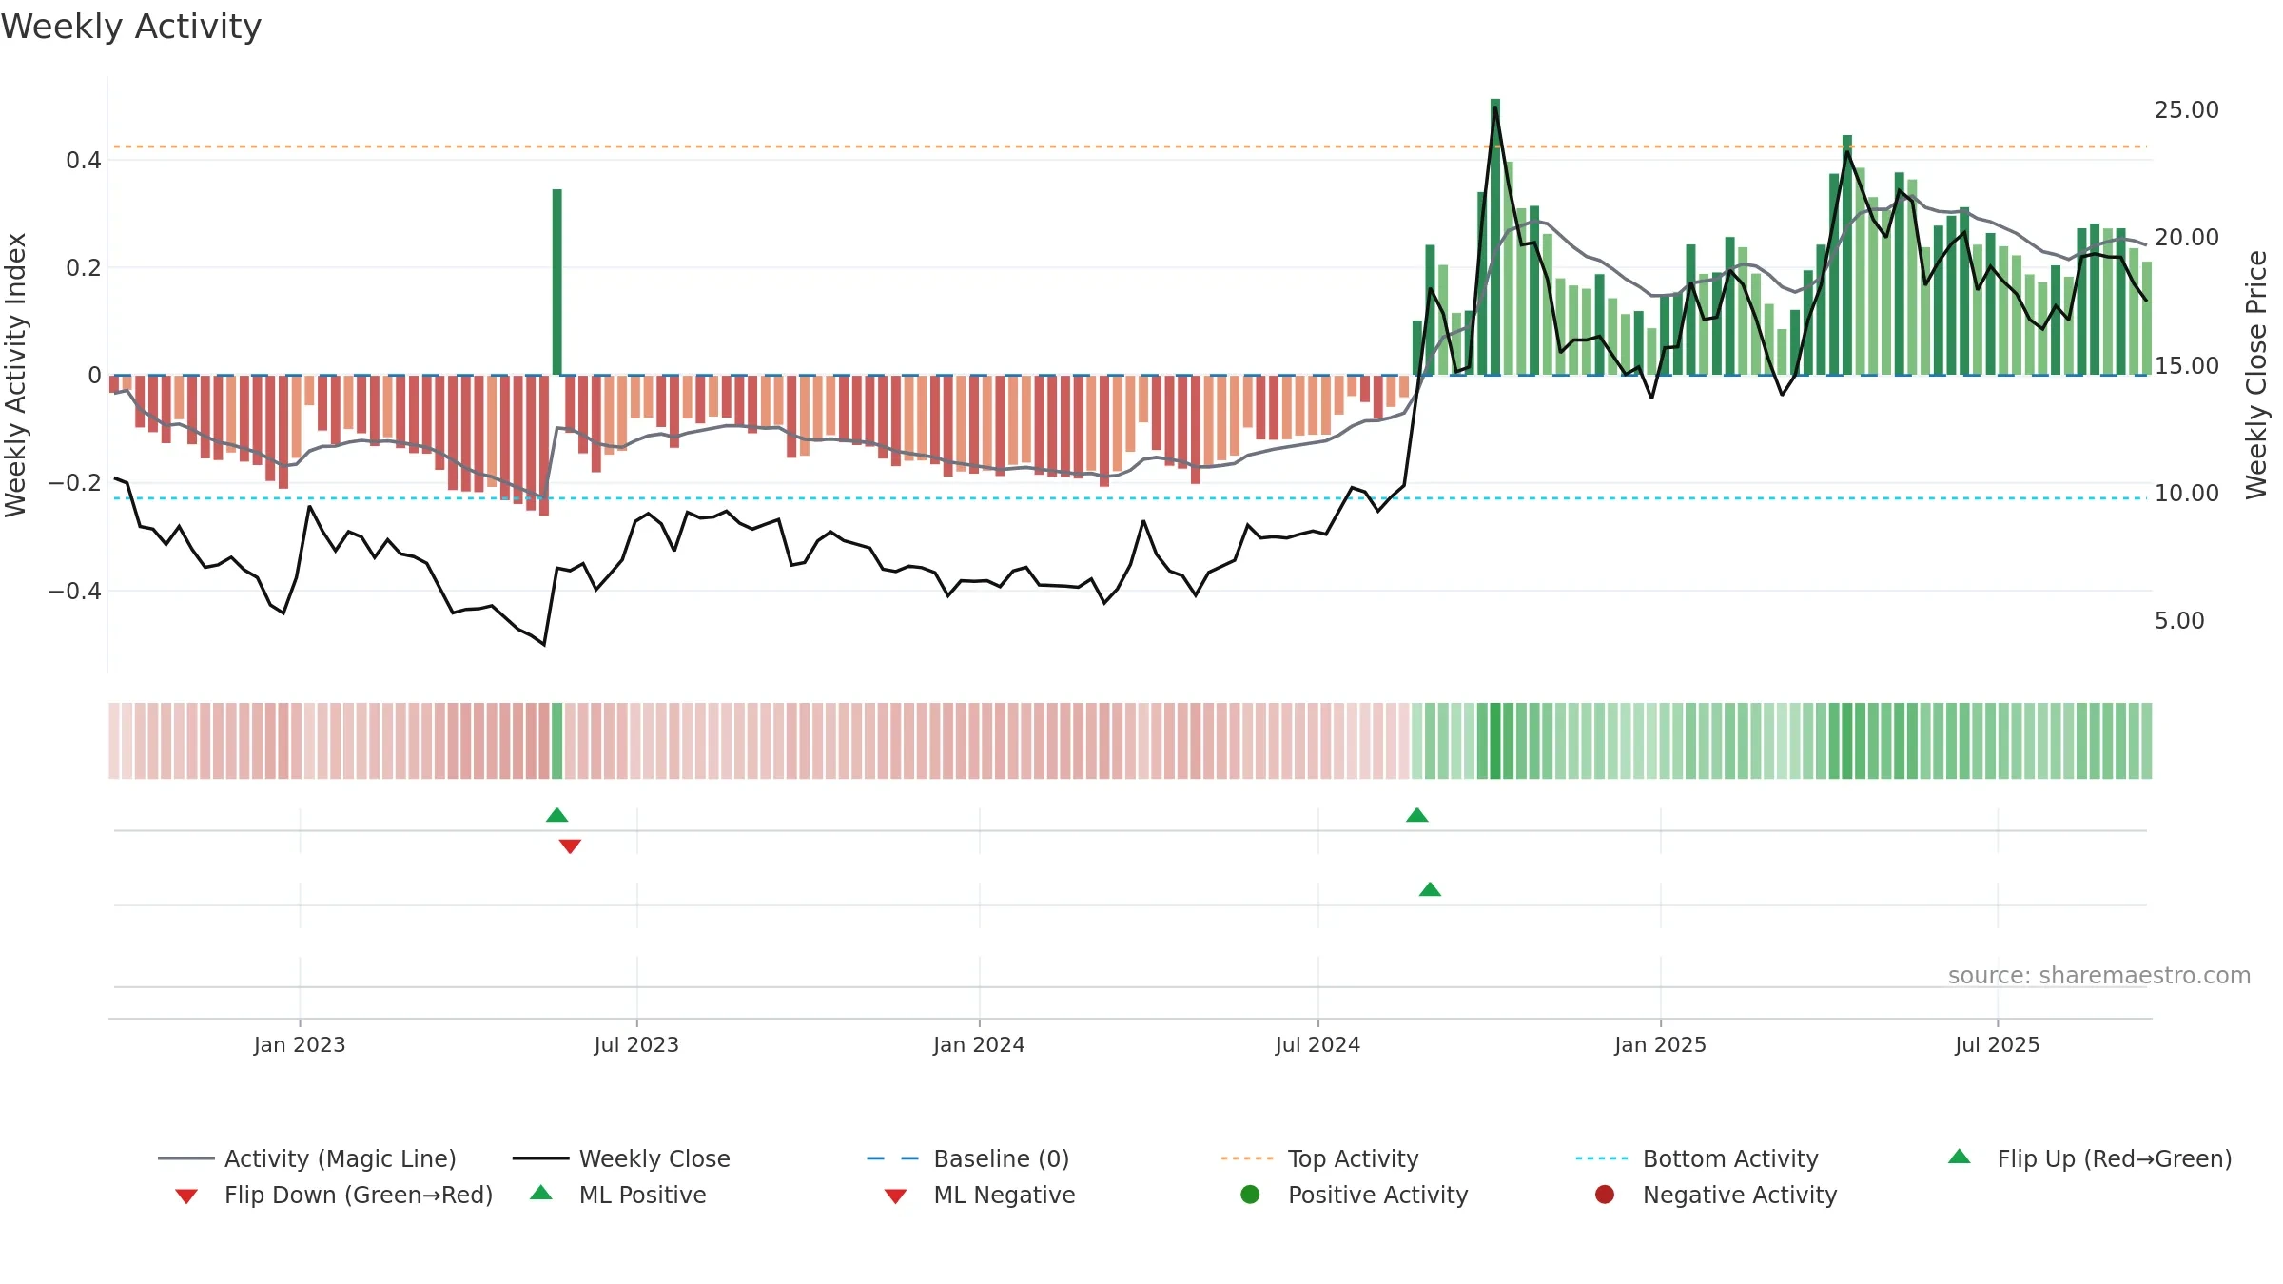Click the Jan 2025 axis label
2283x1284 pixels.
[x=1660, y=1044]
